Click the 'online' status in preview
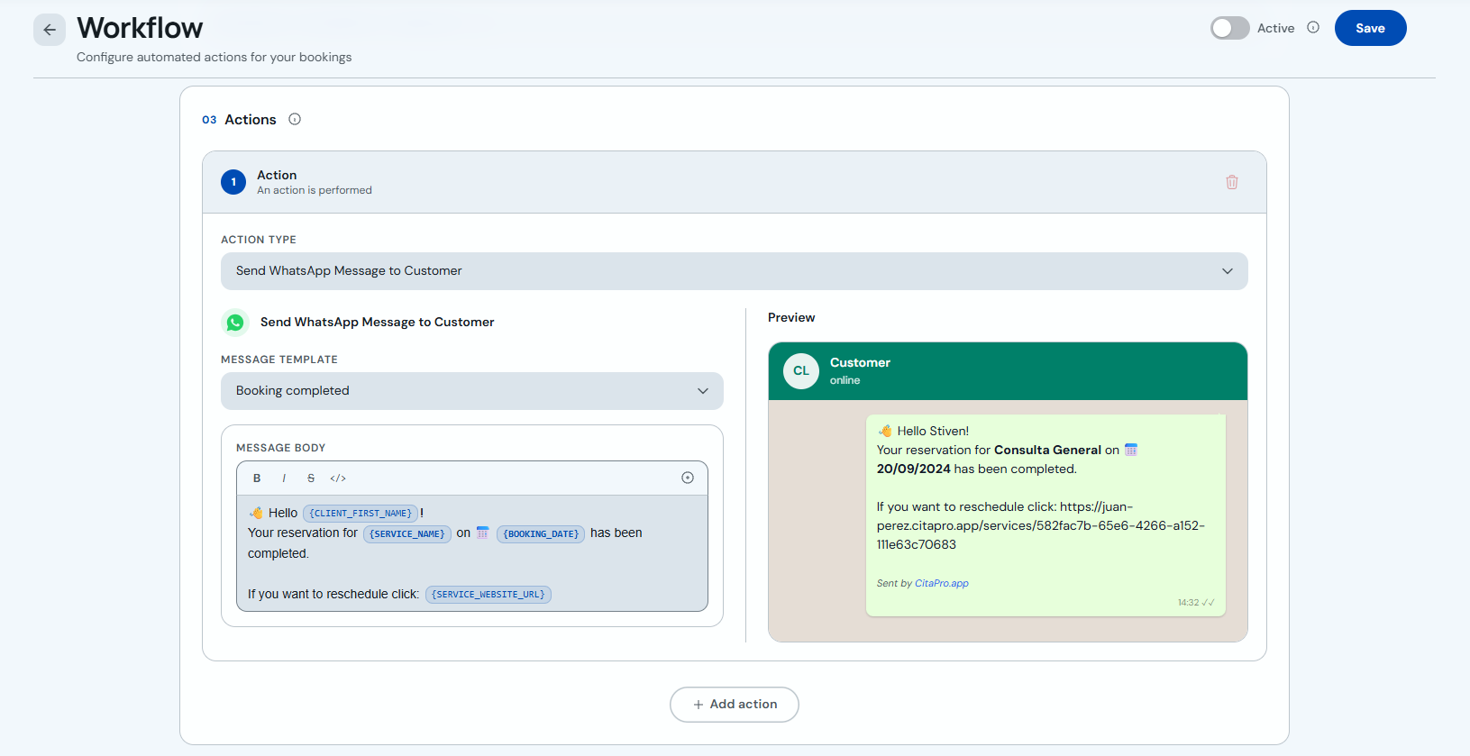Image resolution: width=1470 pixels, height=756 pixels. tap(845, 380)
